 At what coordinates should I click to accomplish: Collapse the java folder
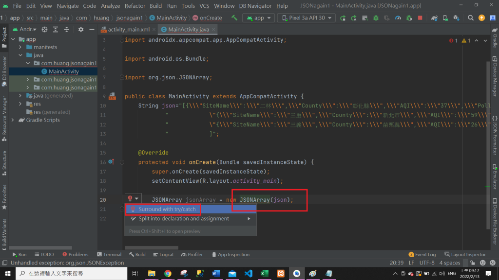click(x=20, y=55)
